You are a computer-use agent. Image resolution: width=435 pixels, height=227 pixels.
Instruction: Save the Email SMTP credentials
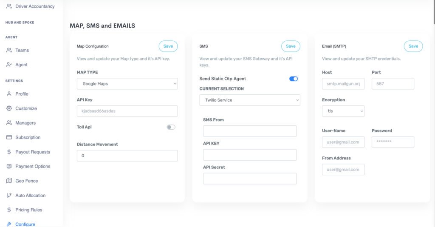point(413,46)
